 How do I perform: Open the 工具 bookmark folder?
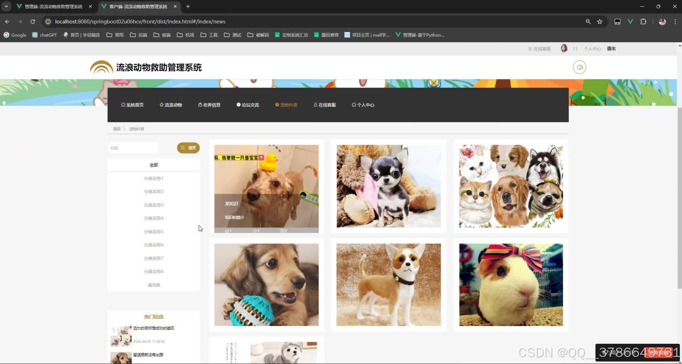coord(209,35)
